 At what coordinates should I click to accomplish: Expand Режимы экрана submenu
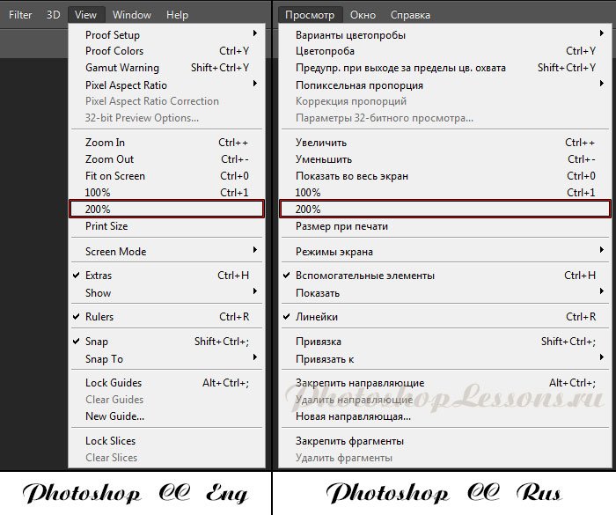(445, 251)
